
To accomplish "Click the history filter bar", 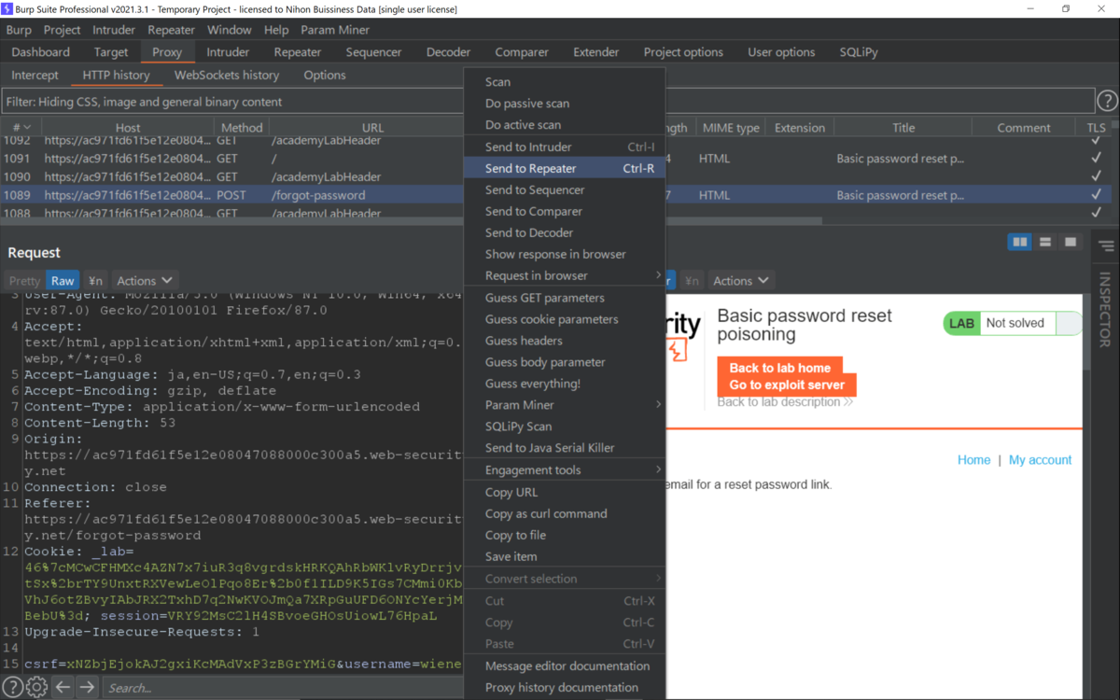I will click(x=548, y=101).
